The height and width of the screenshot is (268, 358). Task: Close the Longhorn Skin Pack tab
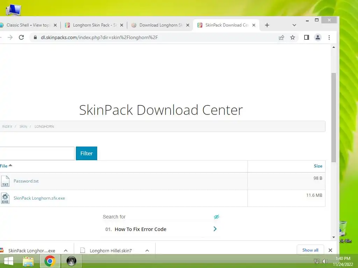coord(121,25)
